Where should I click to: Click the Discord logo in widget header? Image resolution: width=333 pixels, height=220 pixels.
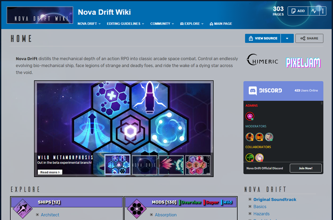click(265, 90)
